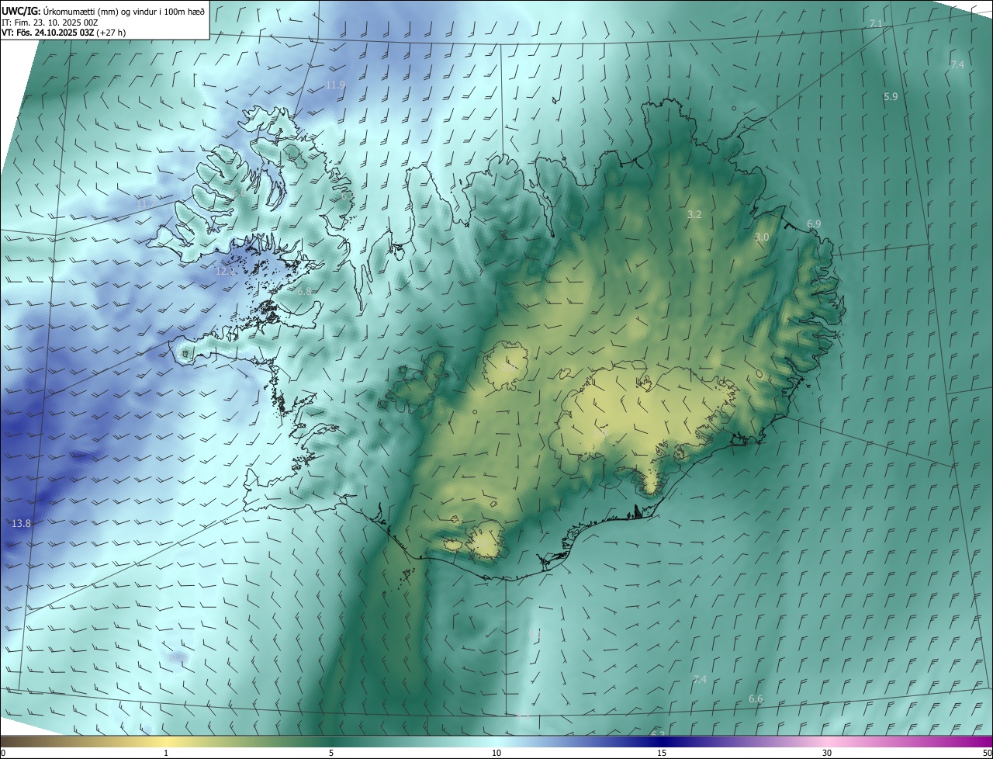Select the 7.1 value label on the map
Screen dimensions: 993x759
pyautogui.click(x=876, y=24)
